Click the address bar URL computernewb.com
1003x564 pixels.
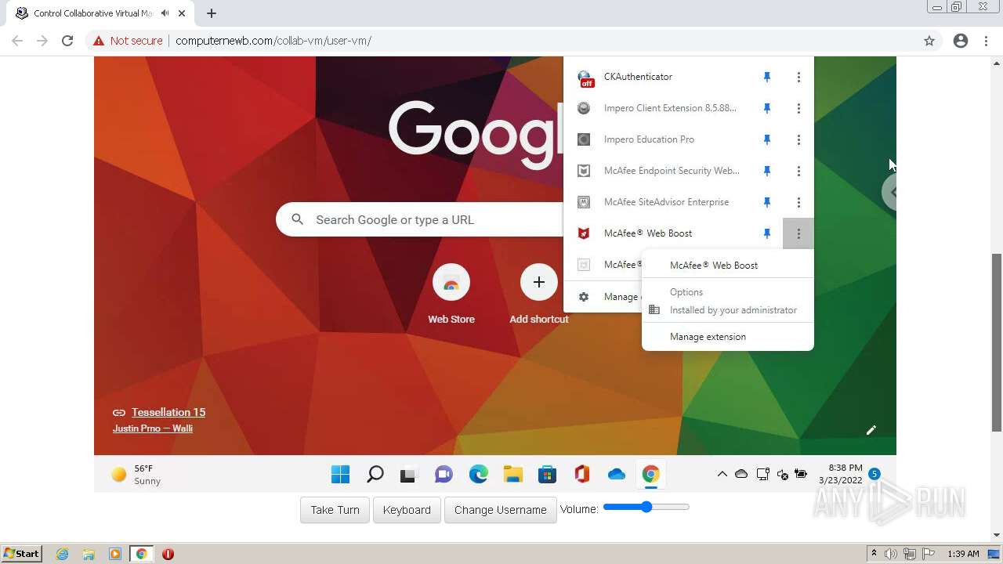point(273,41)
